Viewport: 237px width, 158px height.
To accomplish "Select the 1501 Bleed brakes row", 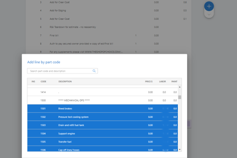I will click(x=103, y=108).
